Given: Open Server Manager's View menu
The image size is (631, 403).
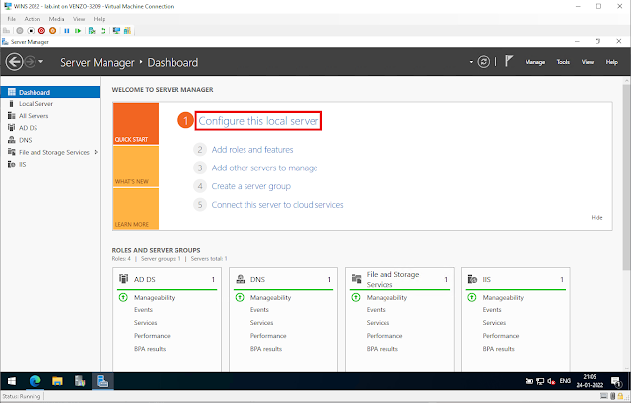Looking at the screenshot, I should pyautogui.click(x=588, y=62).
